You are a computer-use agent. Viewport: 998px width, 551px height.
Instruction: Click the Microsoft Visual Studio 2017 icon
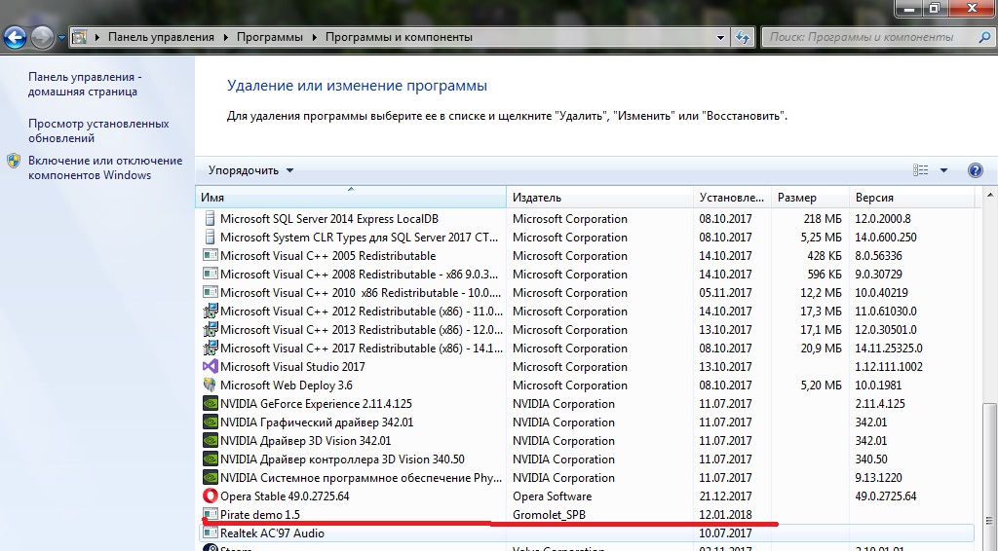point(210,367)
